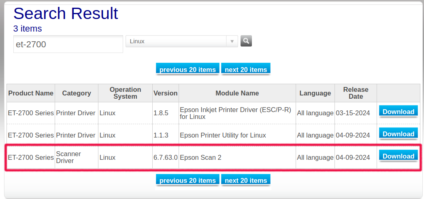Image resolution: width=424 pixels, height=199 pixels.
Task: Click the Version column header
Action: point(166,93)
